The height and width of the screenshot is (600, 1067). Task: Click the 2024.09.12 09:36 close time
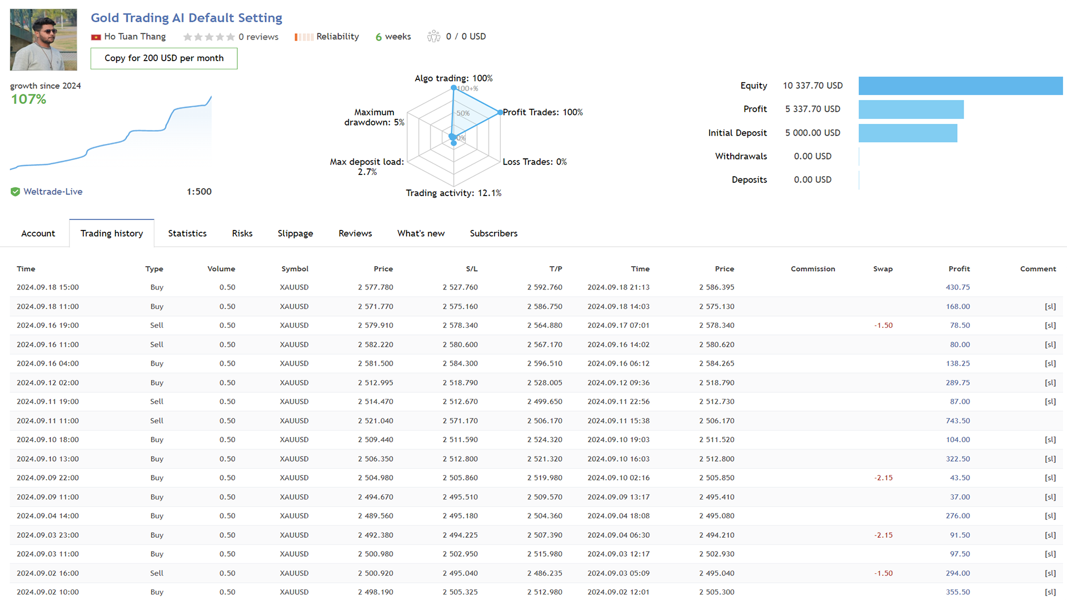coord(618,383)
